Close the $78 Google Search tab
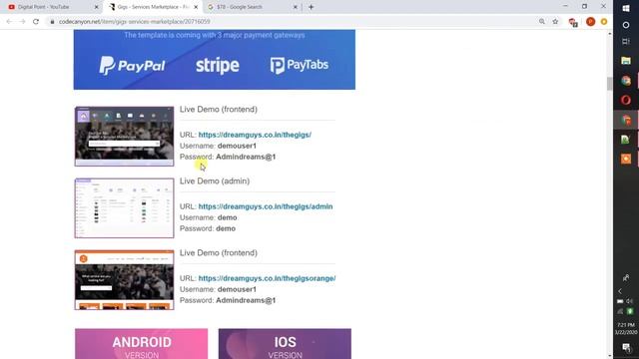This screenshot has height=359, width=639. 296,7
